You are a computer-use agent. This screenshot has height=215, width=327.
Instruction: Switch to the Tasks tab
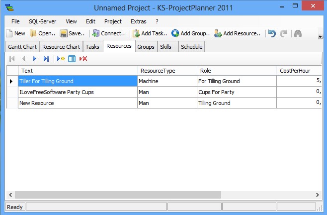pos(92,47)
